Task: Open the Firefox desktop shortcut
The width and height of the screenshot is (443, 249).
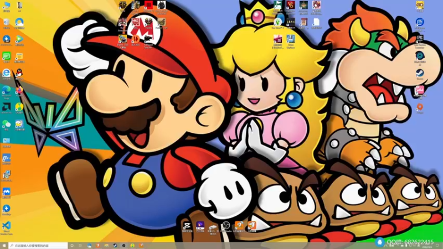Action: 19,90
